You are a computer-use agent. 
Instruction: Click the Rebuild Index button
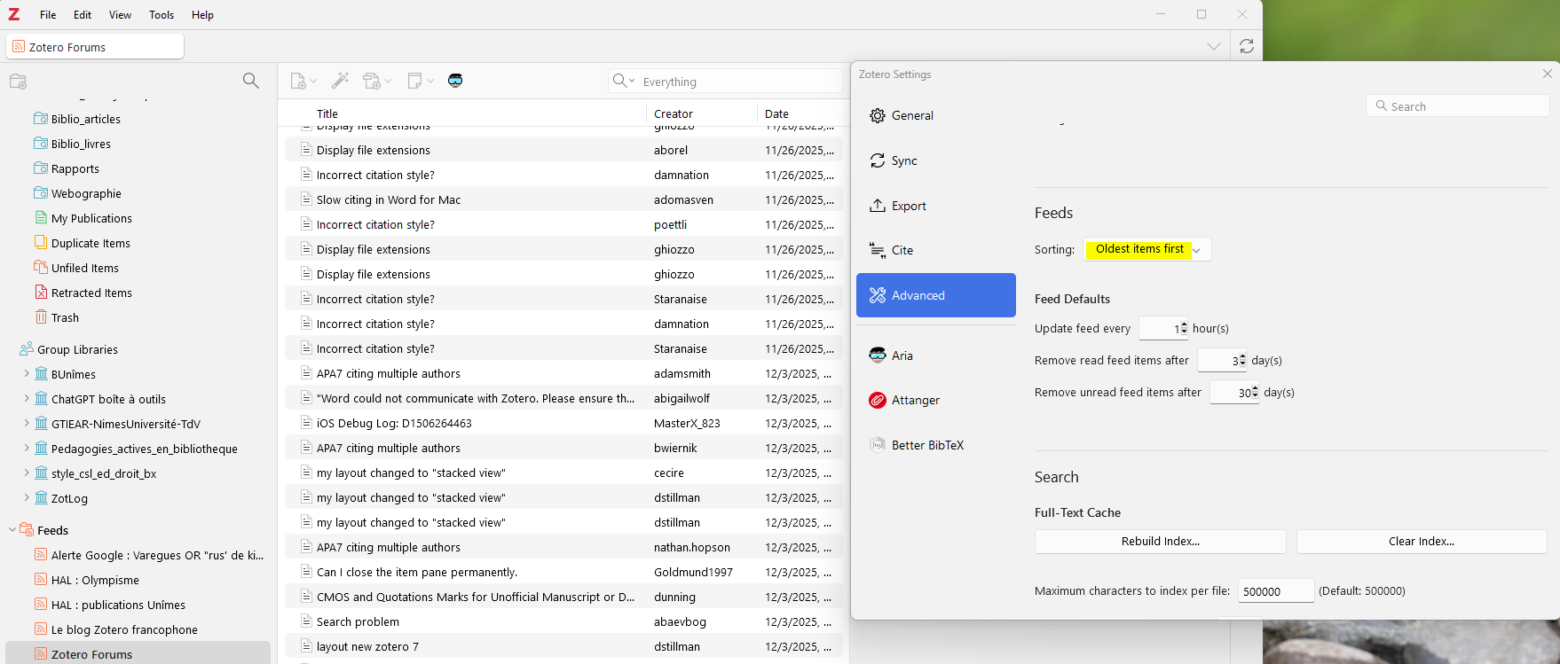[1161, 541]
